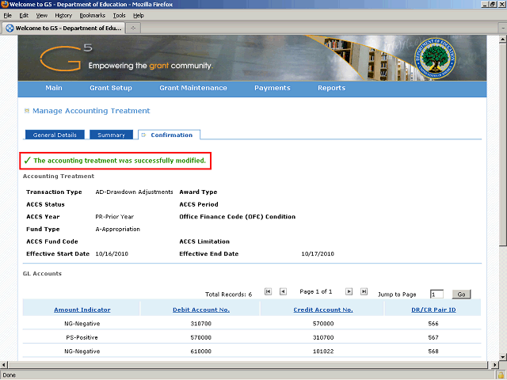Viewport: 507px width, 380px height.
Task: Click the G5 logo in banner
Action: click(69, 57)
